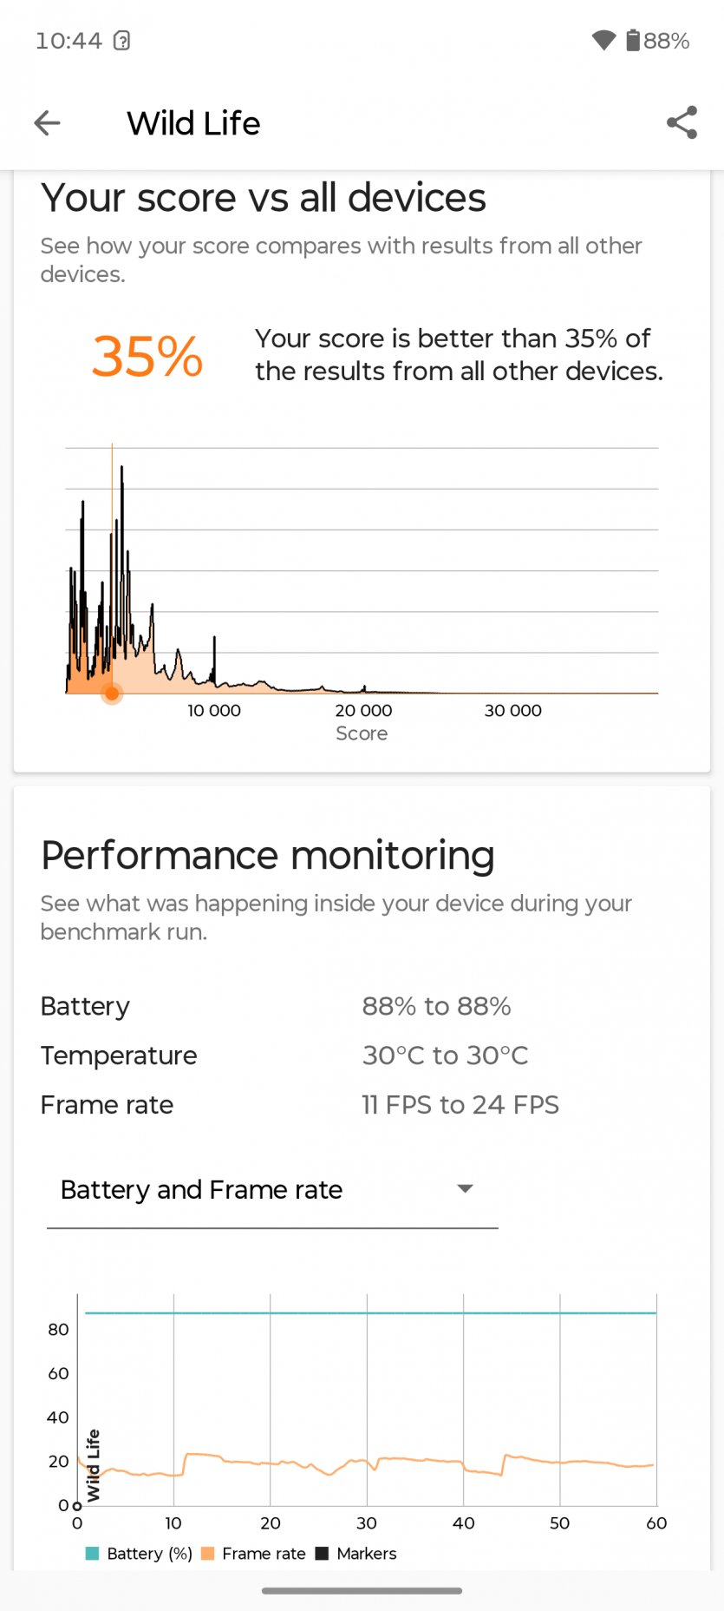This screenshot has width=724, height=1611.
Task: Tap the teal battery line in chart
Action: 371,1313
